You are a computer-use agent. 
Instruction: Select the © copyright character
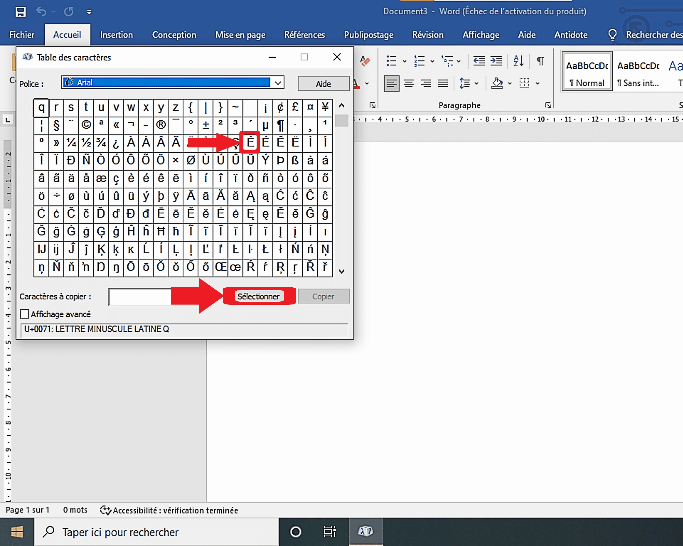86,125
